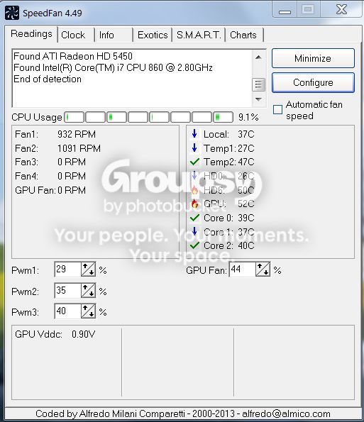
Task: Click the Pwm2 up/down spinner
Action: click(x=88, y=290)
